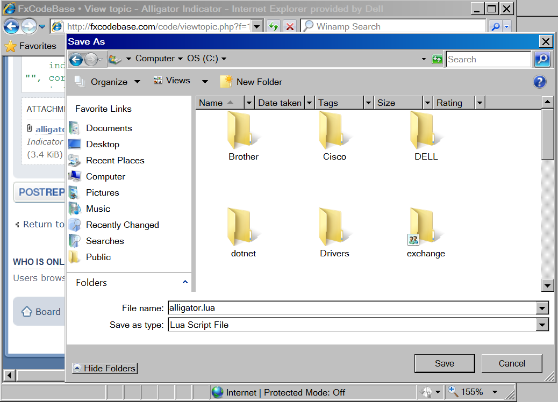This screenshot has height=402, width=558.
Task: Open the Views dropdown arrow
Action: pyautogui.click(x=205, y=82)
